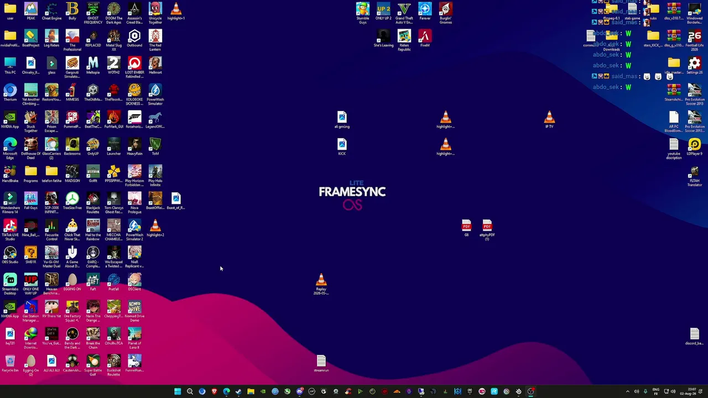Image resolution: width=708 pixels, height=398 pixels.
Task: Select the BoatProject desktop icon
Action: coord(30,39)
